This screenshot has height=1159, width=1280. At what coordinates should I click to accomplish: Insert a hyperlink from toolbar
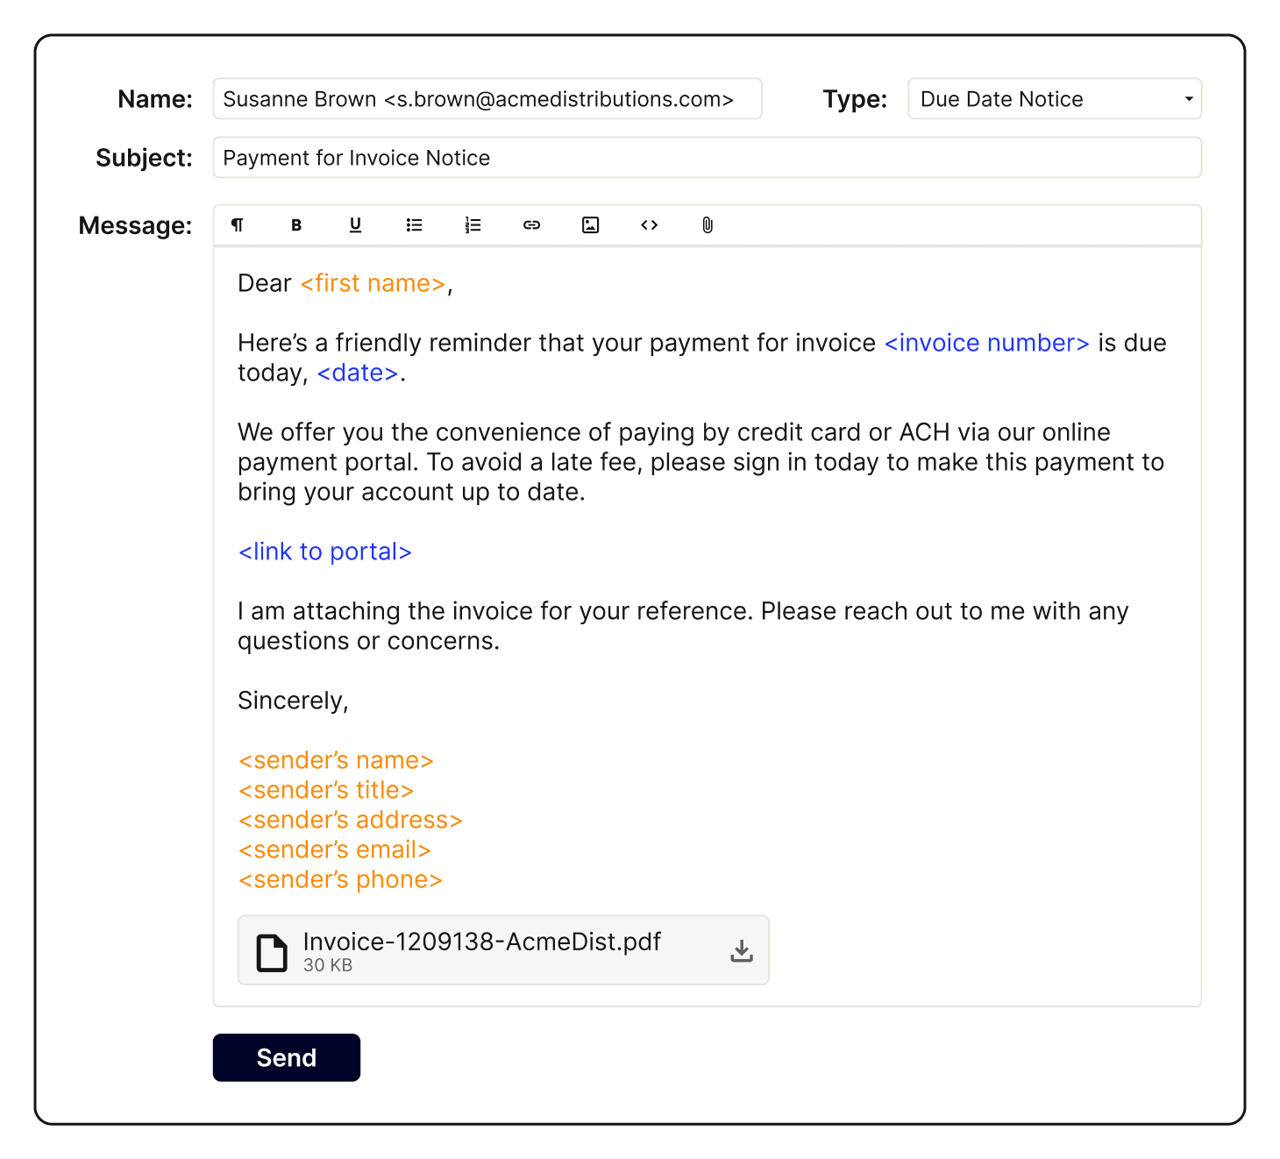[531, 225]
